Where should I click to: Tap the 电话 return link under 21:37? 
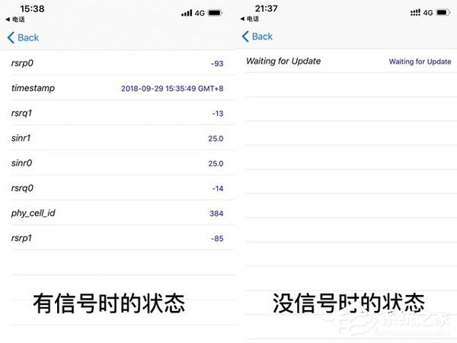(250, 18)
